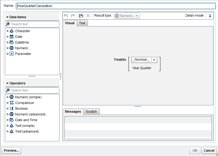218x156 pixels.
Task: Open the Result type Numeric dropdown
Action: (127, 16)
